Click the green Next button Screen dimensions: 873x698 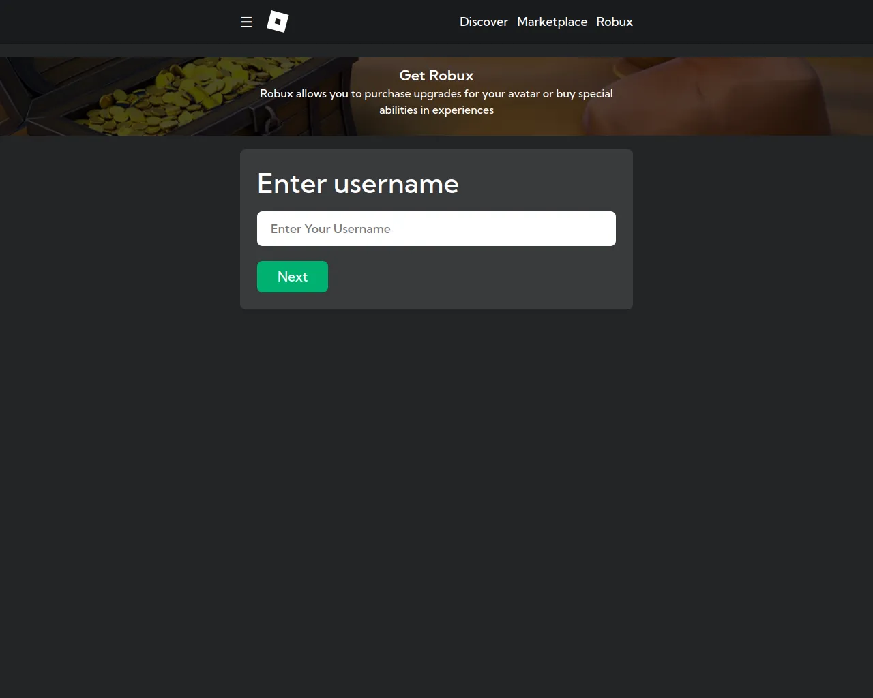tap(293, 277)
